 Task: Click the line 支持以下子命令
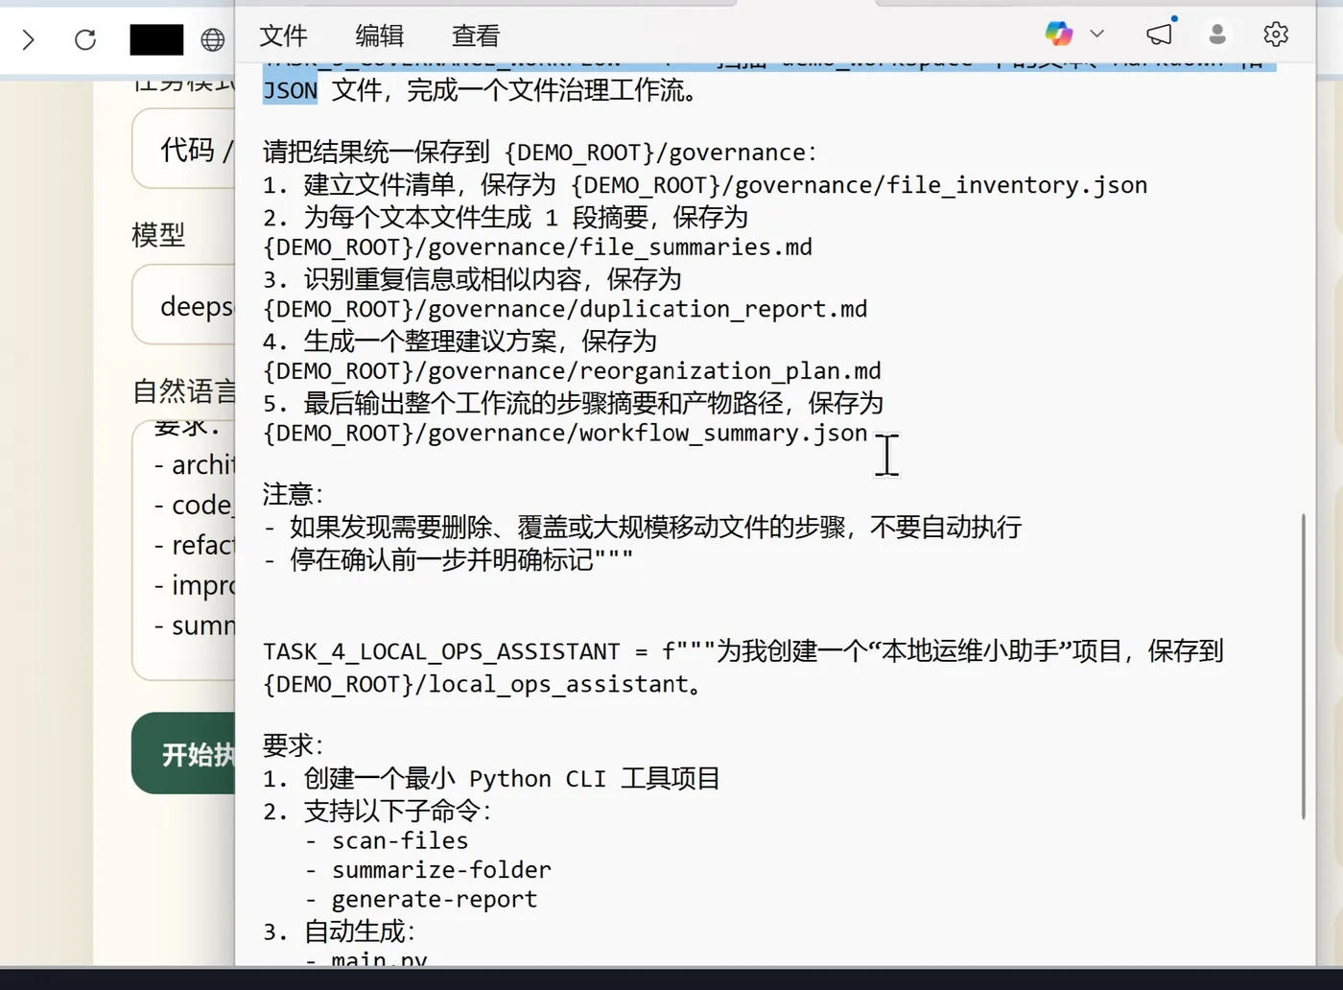point(377,812)
